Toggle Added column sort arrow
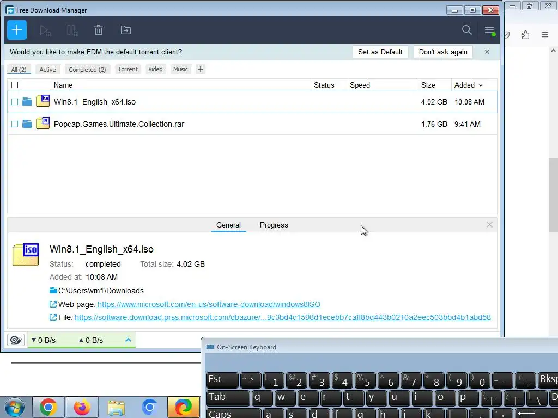This screenshot has height=418, width=558. pyautogui.click(x=481, y=85)
